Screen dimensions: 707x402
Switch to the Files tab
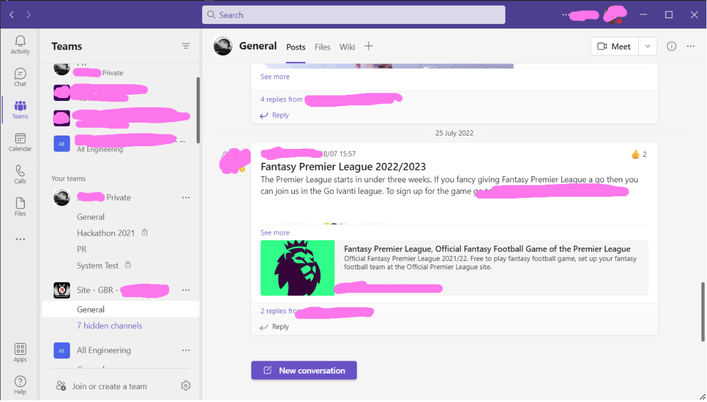pyautogui.click(x=322, y=47)
